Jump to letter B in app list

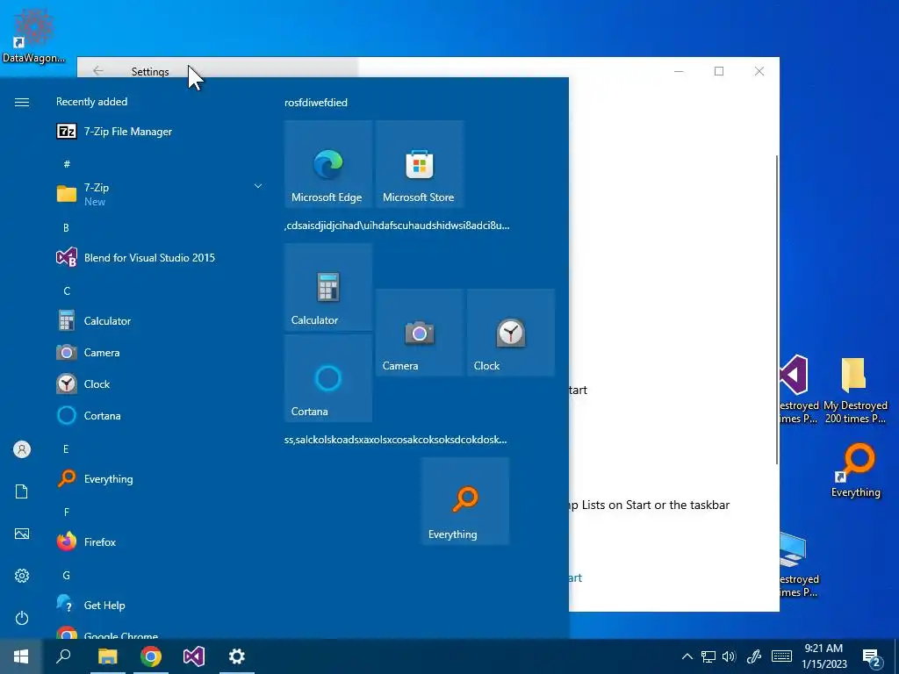66,228
